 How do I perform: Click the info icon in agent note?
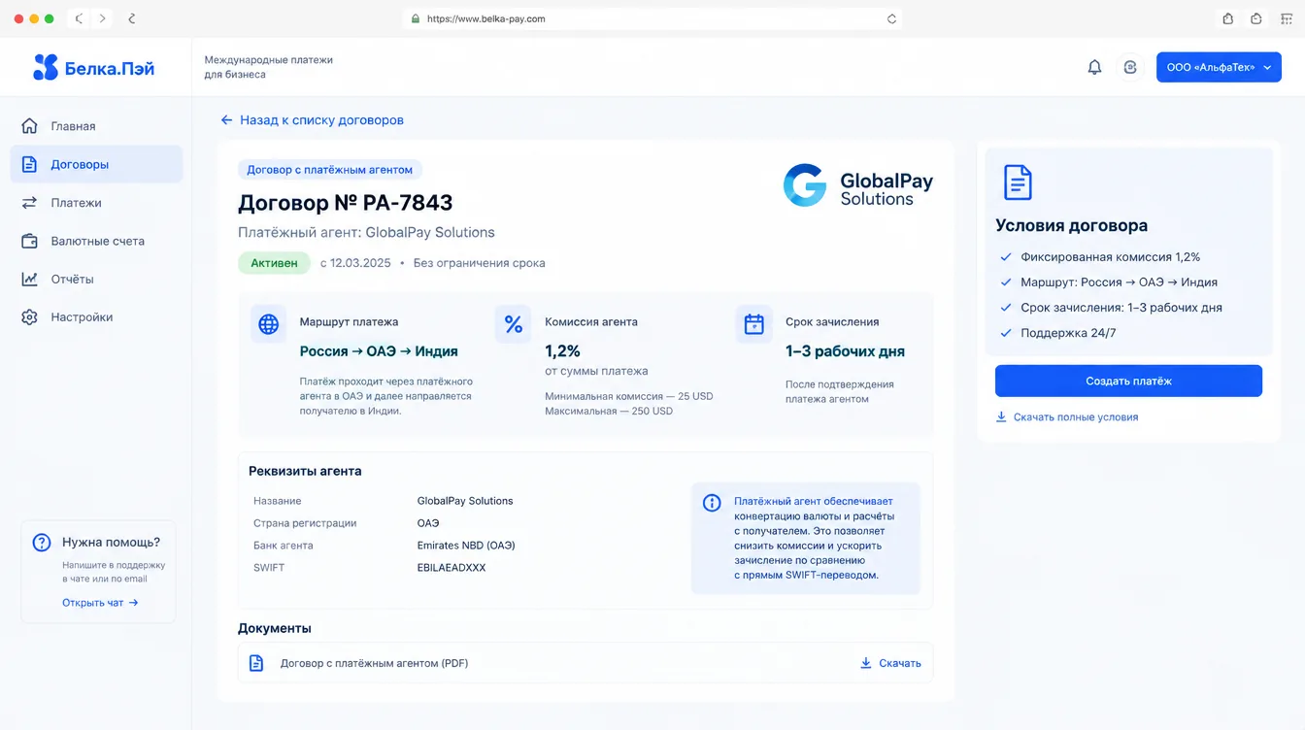(x=712, y=503)
